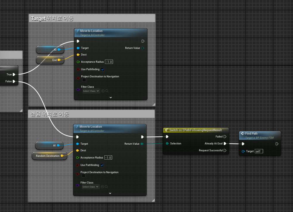Click Target pin on upper Move to Location node
Viewport: 293px width, 212px height.
pyautogui.click(x=78, y=48)
